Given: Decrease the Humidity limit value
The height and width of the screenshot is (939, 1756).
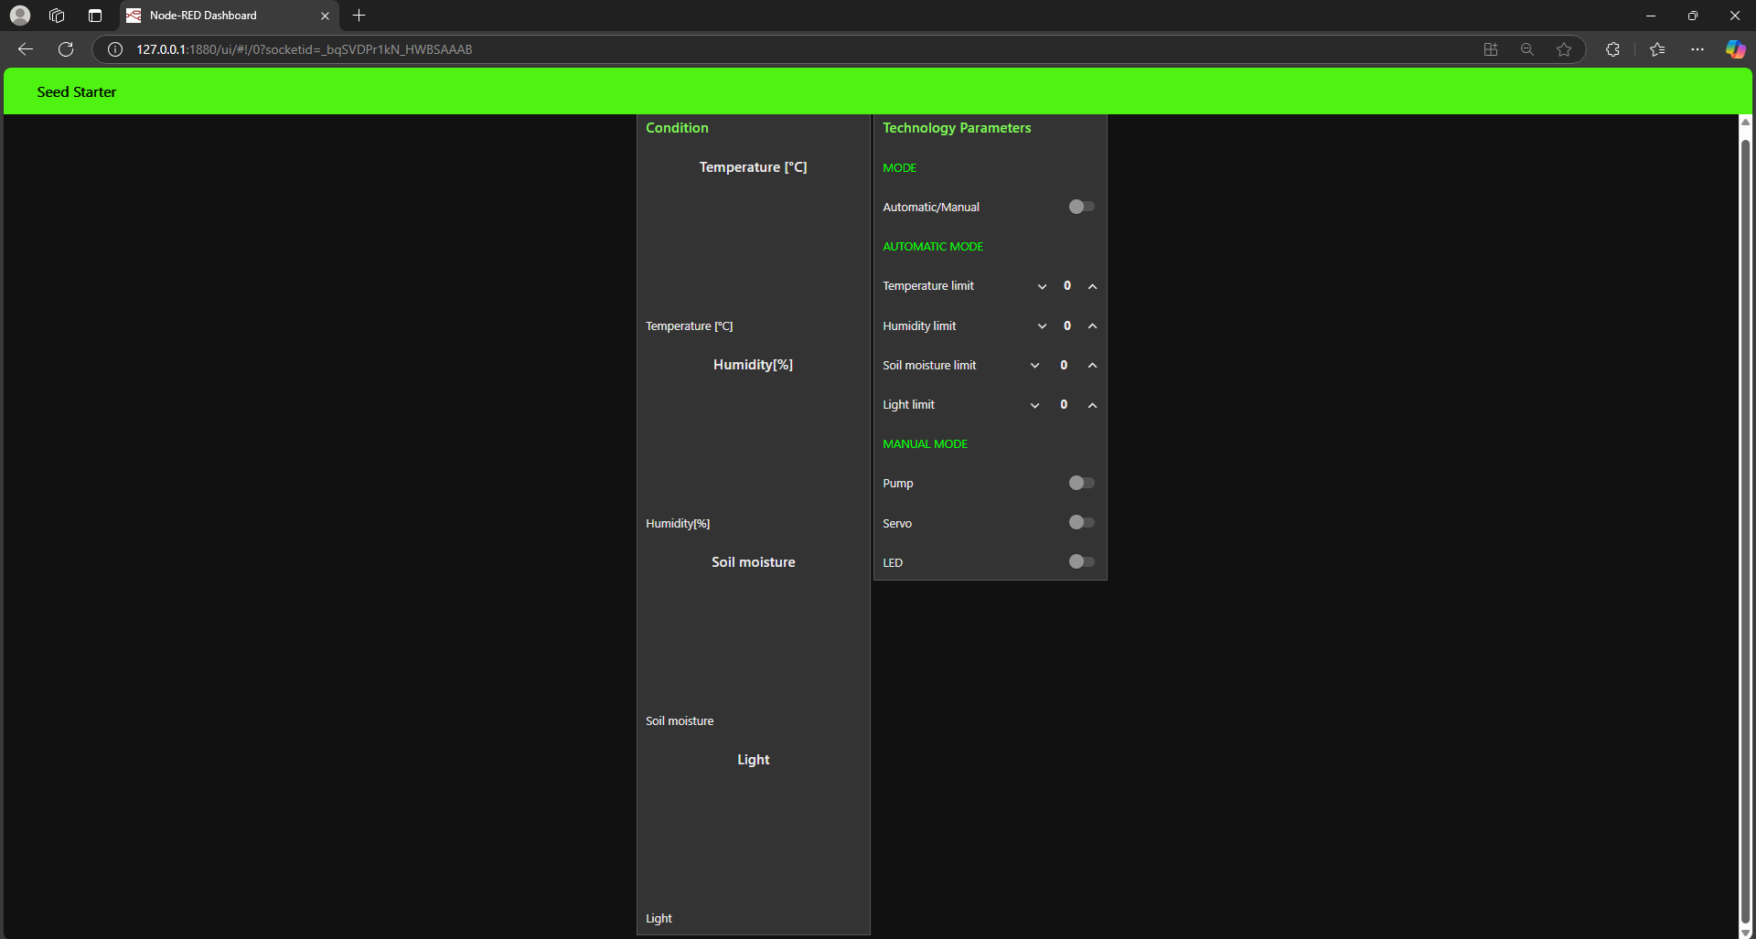Looking at the screenshot, I should [1042, 326].
